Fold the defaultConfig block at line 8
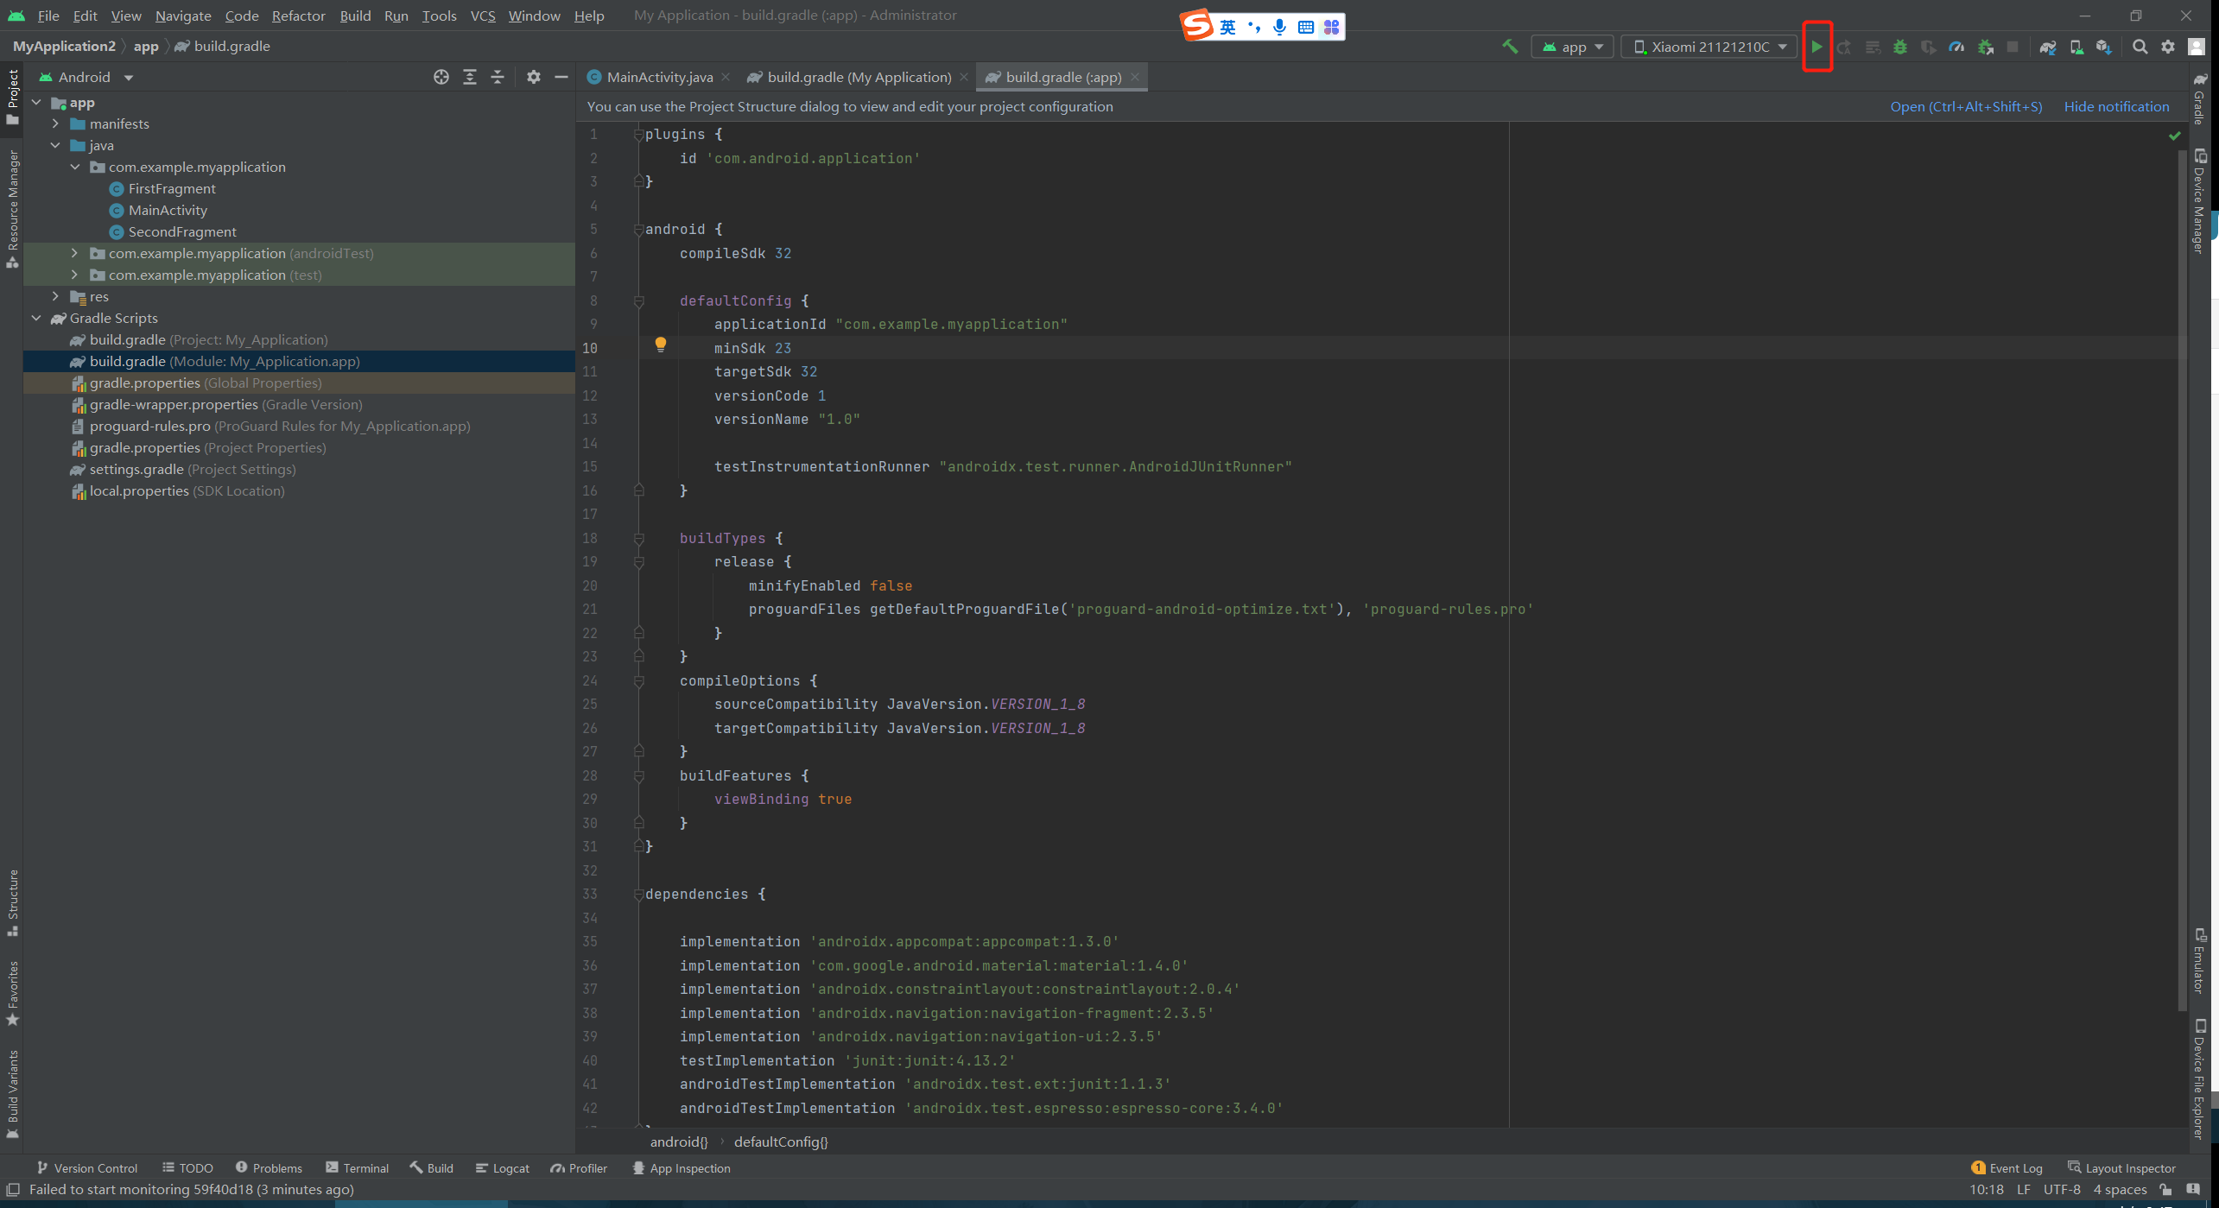2219x1208 pixels. [639, 301]
